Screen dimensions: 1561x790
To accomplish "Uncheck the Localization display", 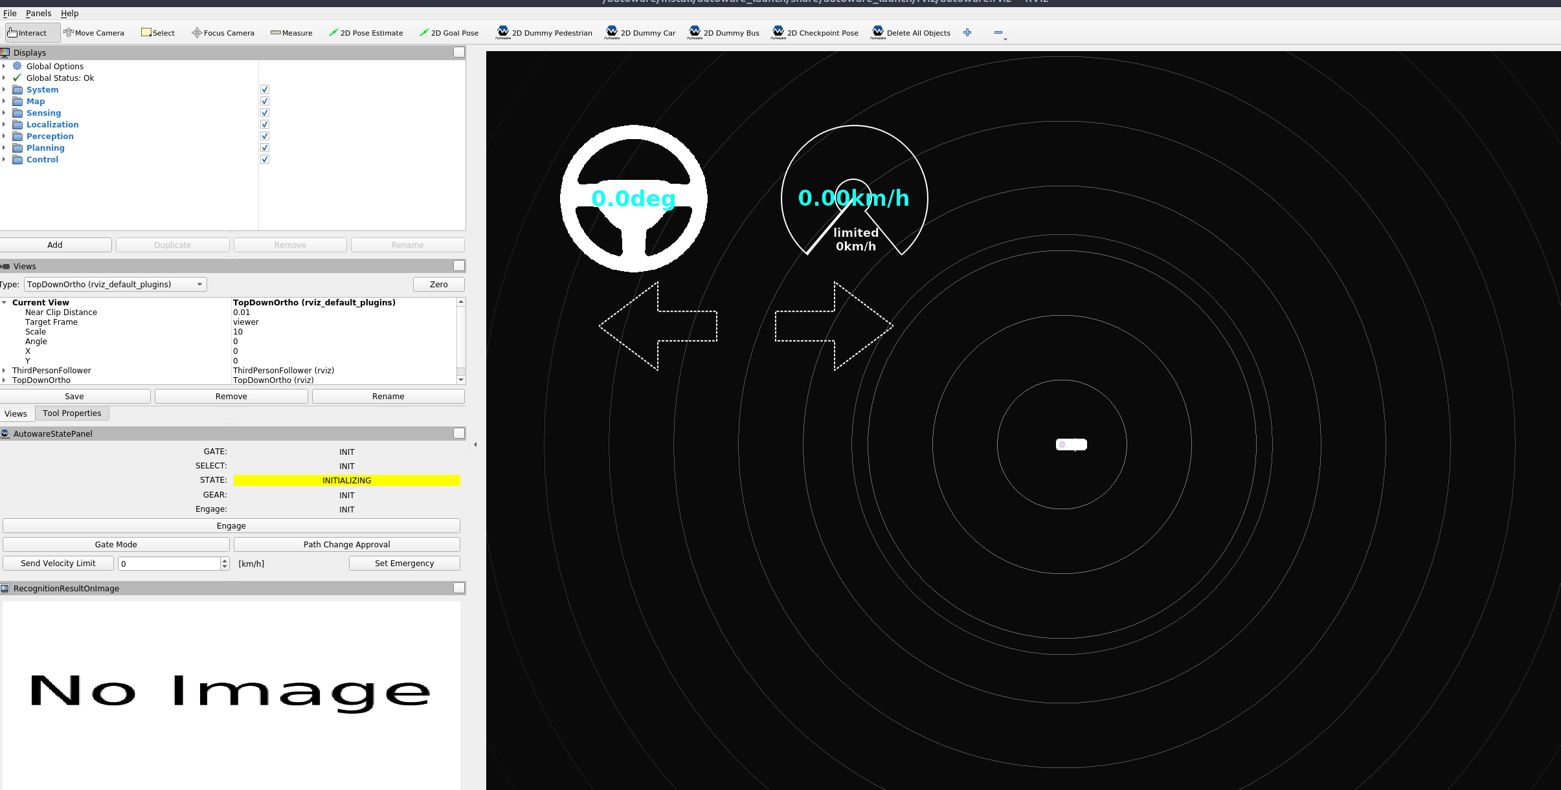I will [x=265, y=124].
